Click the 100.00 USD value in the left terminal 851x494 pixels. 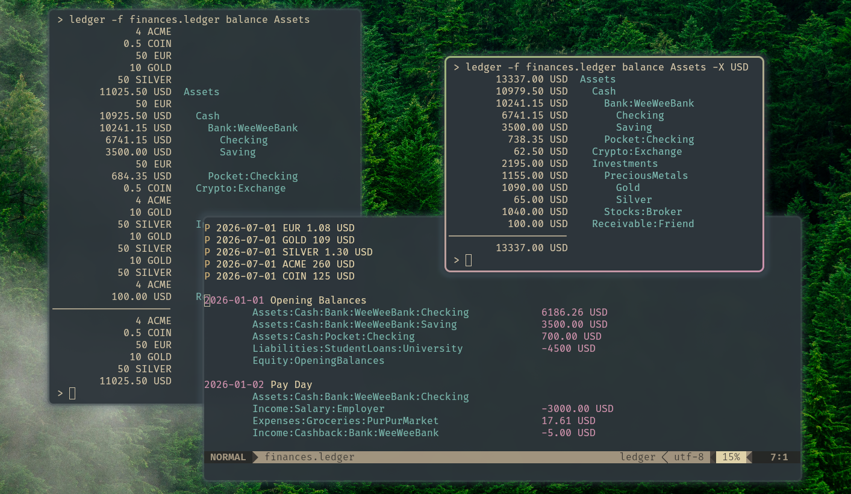click(x=142, y=296)
